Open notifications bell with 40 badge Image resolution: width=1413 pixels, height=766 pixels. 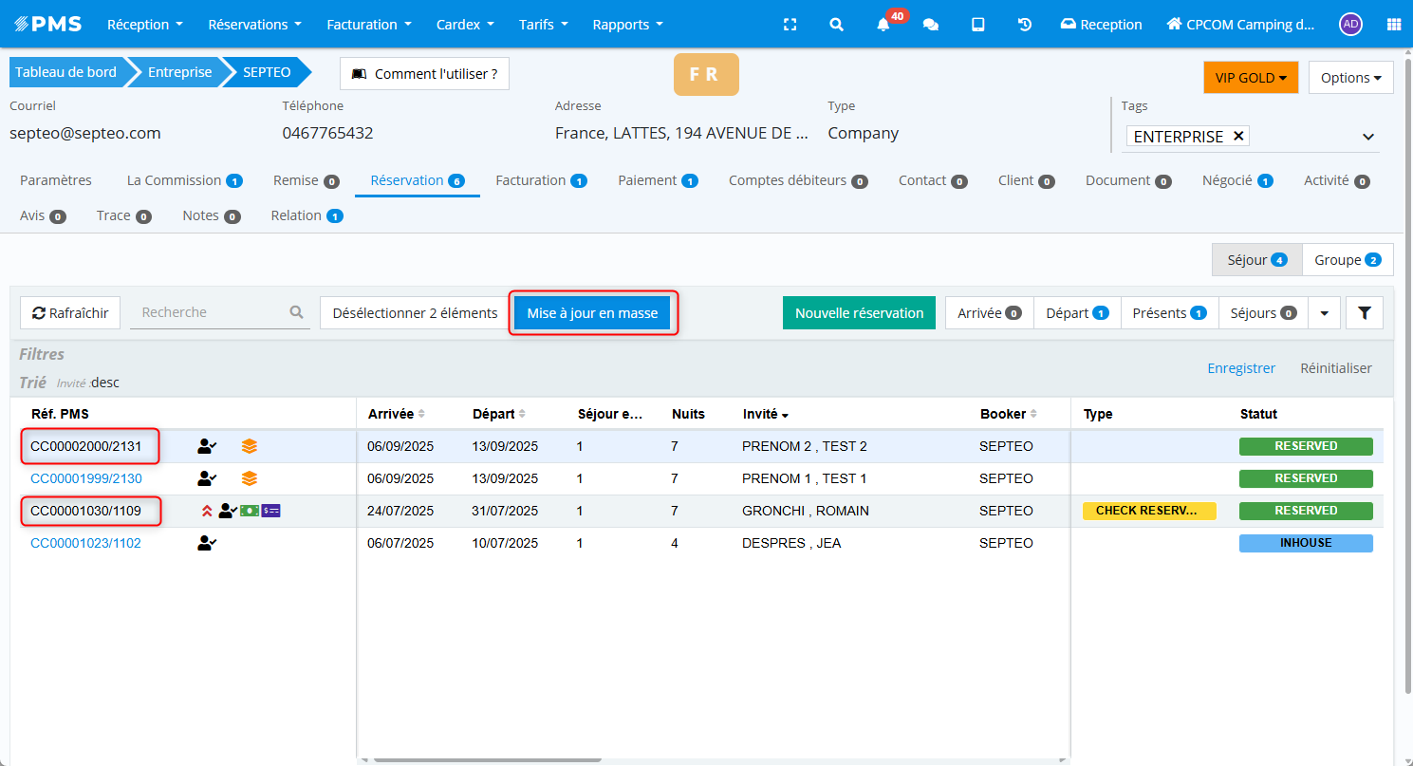(883, 25)
